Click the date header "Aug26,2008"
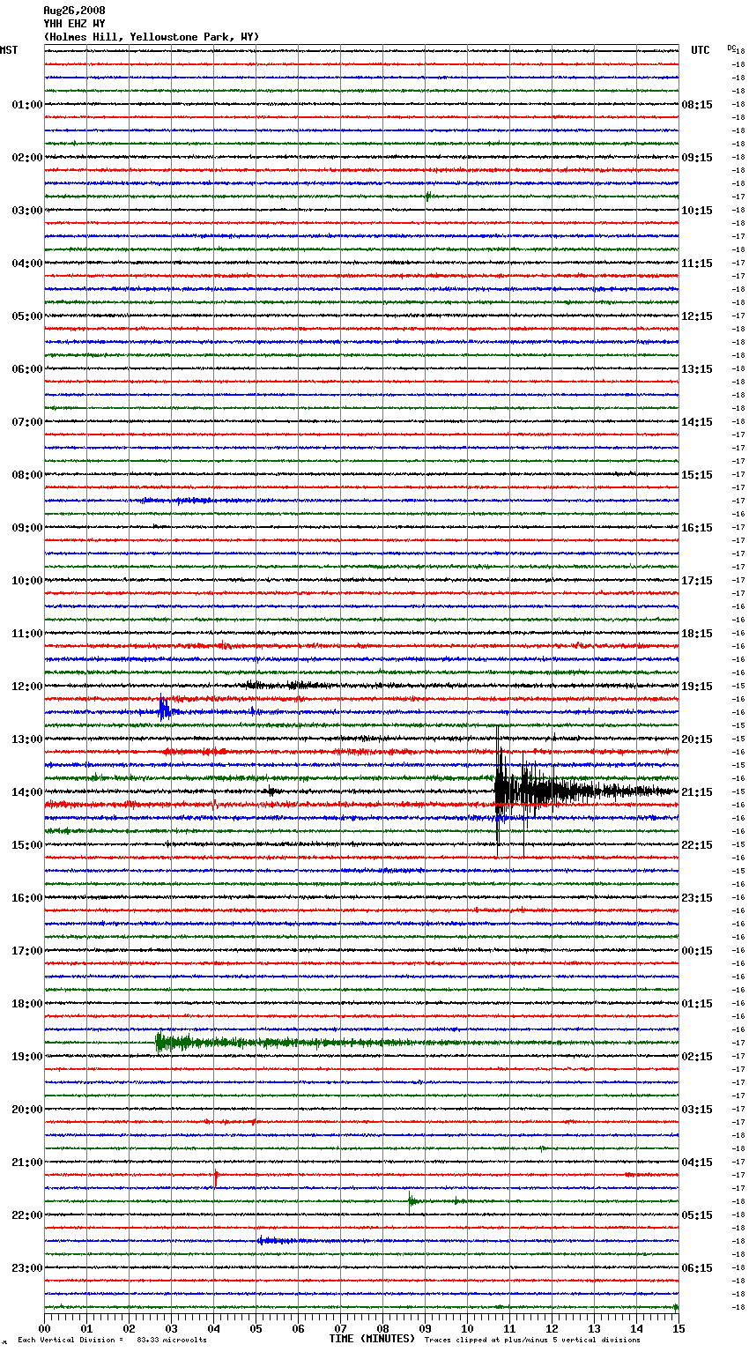Screen dimensions: 749x1352 pos(74,11)
